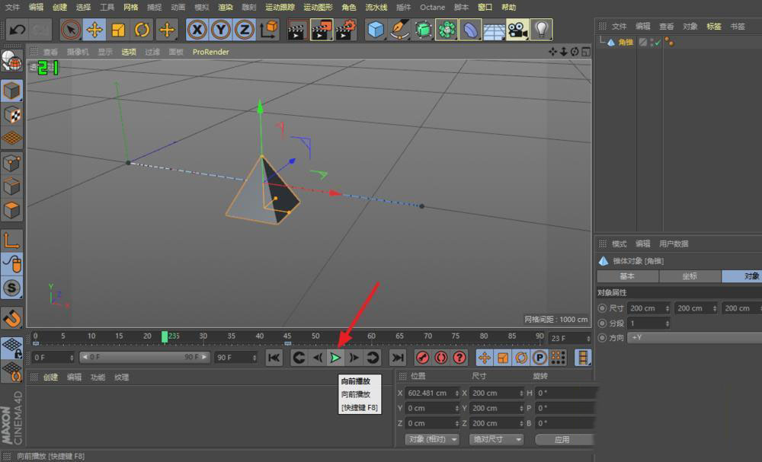
Task: Open the 文件 menu in main menu bar
Action: (13, 8)
